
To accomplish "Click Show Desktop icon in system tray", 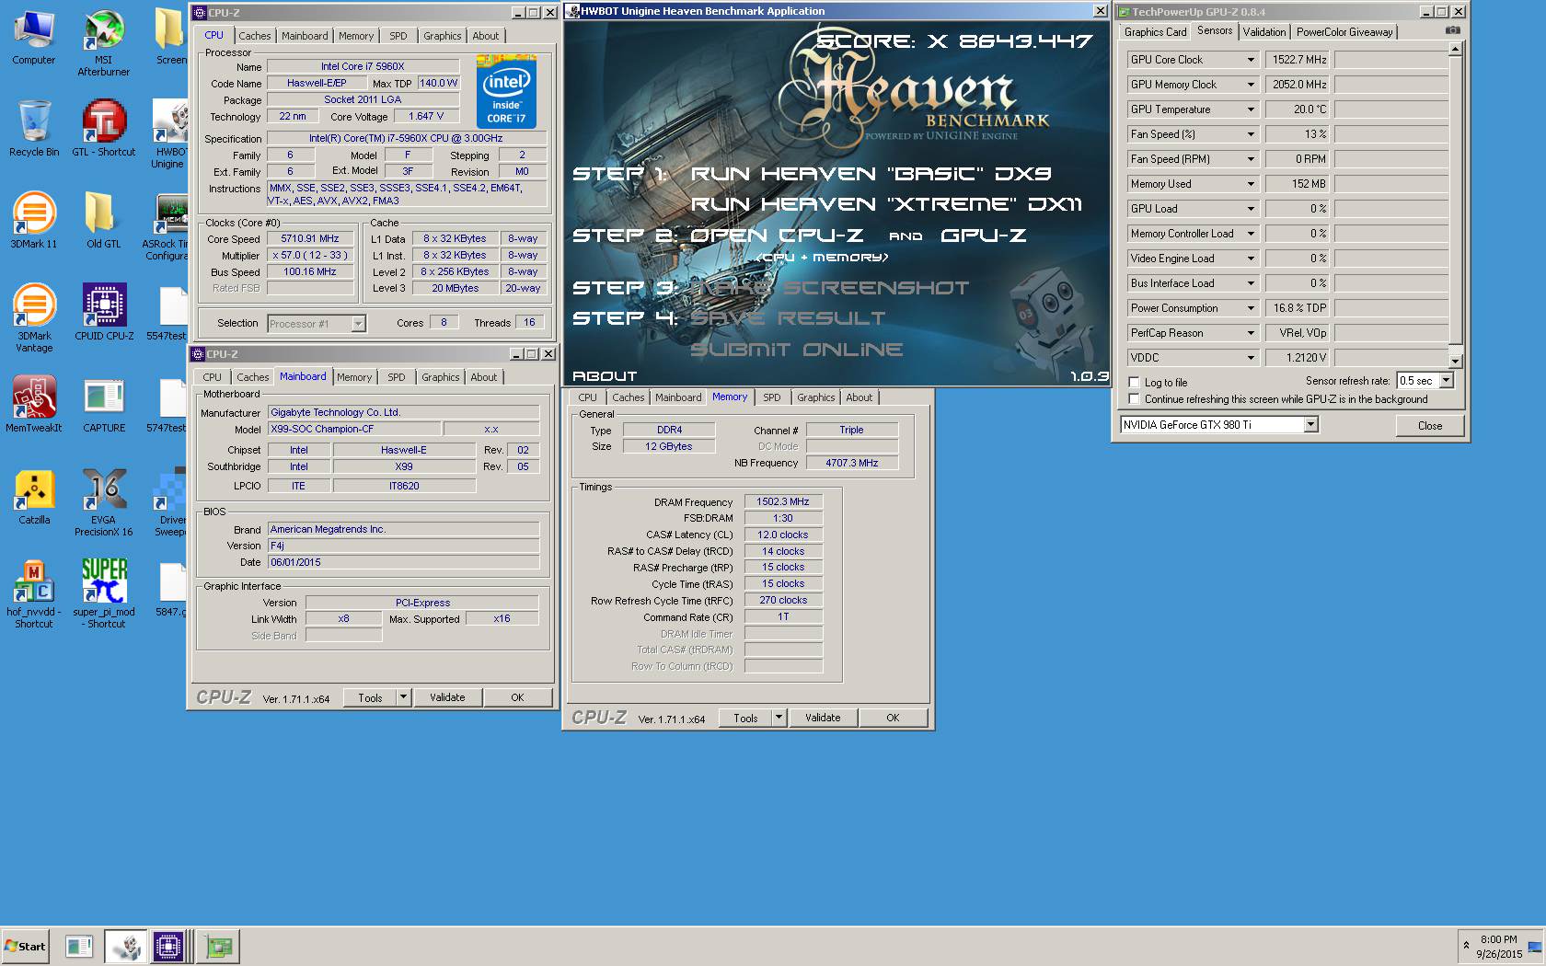I will [x=1534, y=946].
